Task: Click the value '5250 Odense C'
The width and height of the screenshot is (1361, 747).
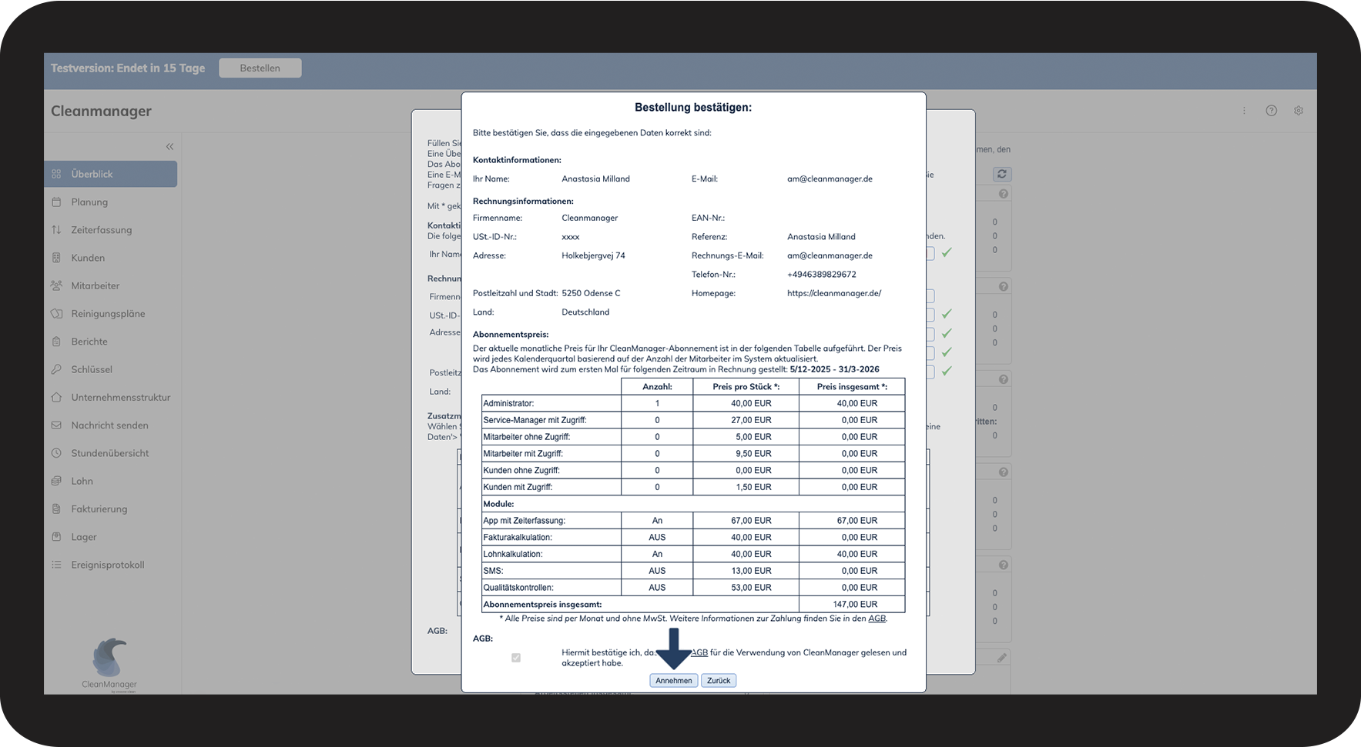Action: point(591,293)
